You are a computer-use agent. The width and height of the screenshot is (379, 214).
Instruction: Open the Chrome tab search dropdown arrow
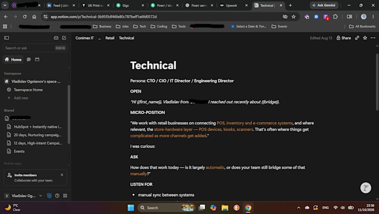[x=5, y=6]
